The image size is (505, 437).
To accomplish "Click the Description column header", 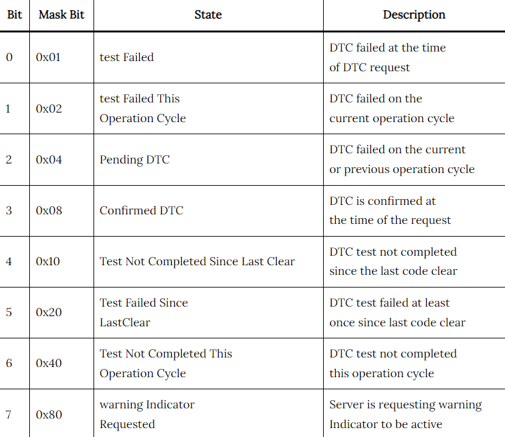I will pyautogui.click(x=414, y=15).
